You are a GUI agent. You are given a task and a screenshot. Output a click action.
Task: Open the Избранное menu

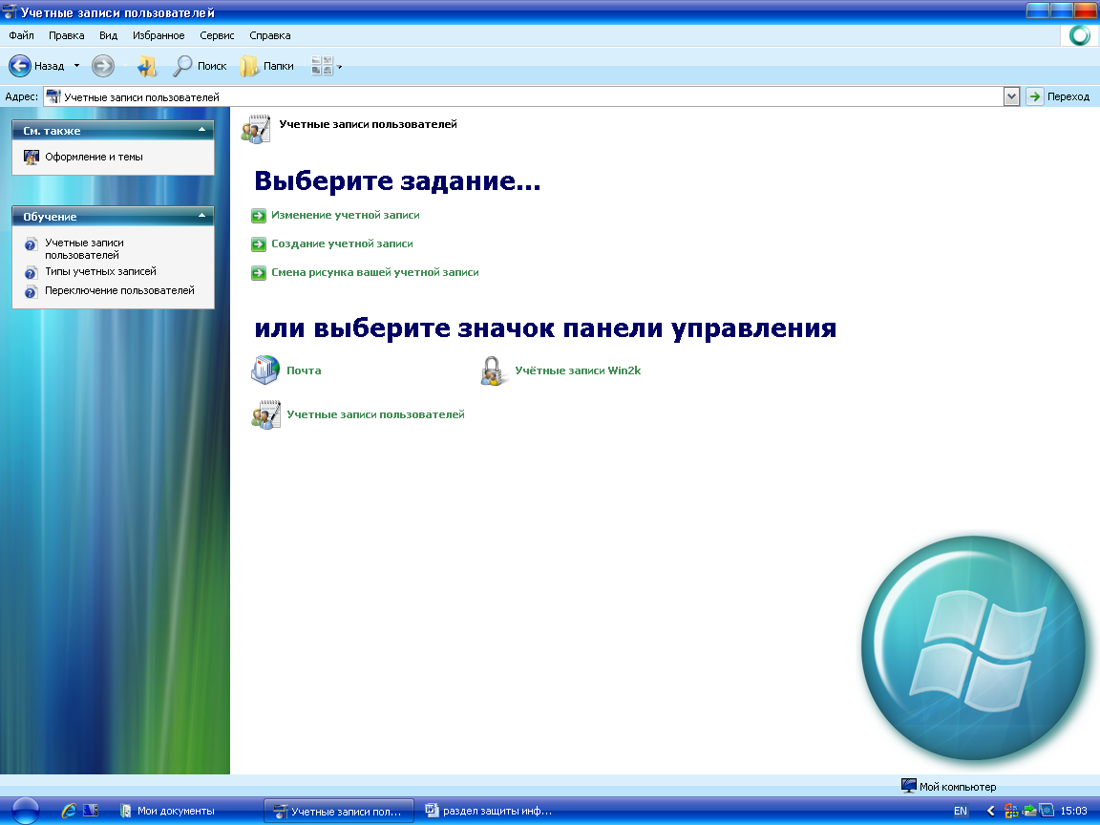coord(159,35)
